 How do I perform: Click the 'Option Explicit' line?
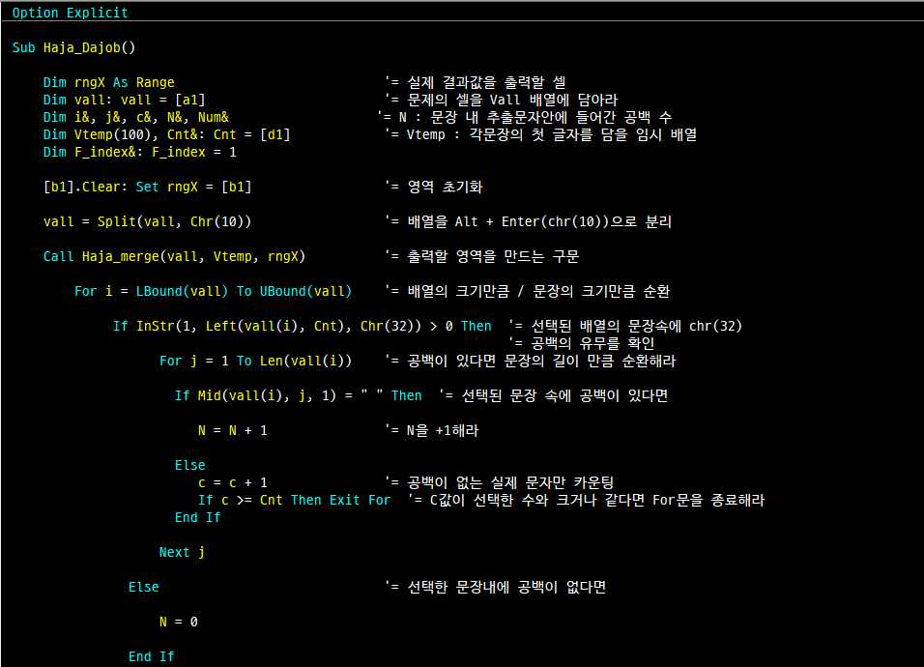click(x=71, y=13)
